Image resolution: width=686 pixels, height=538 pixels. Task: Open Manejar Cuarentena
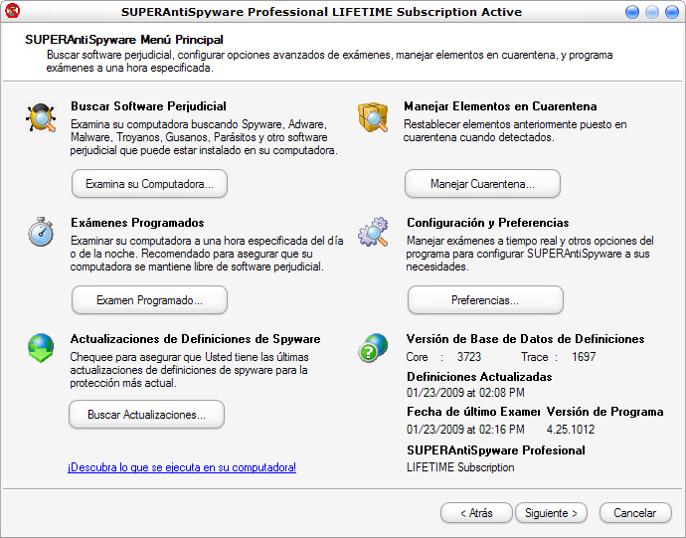click(x=482, y=184)
